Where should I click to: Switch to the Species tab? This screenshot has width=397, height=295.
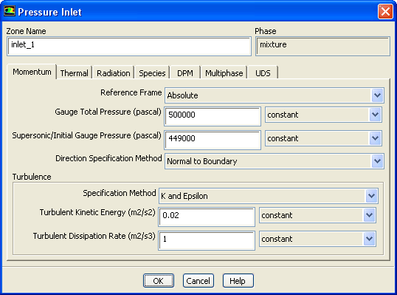tap(152, 73)
